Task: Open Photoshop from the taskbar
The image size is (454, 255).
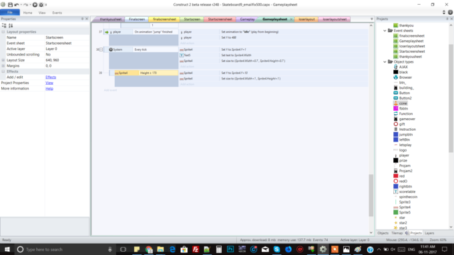Action: [230, 249]
